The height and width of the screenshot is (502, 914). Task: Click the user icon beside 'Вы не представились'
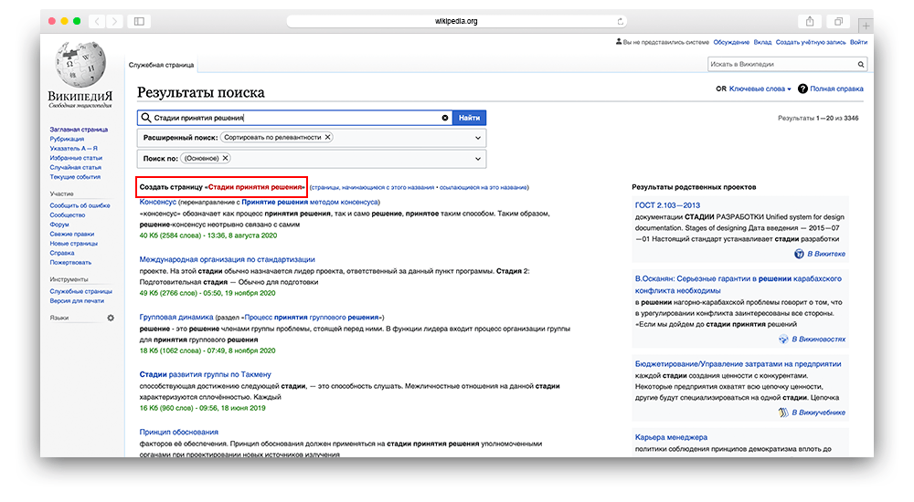(619, 42)
